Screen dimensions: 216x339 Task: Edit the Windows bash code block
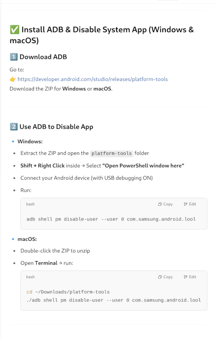pos(190,204)
